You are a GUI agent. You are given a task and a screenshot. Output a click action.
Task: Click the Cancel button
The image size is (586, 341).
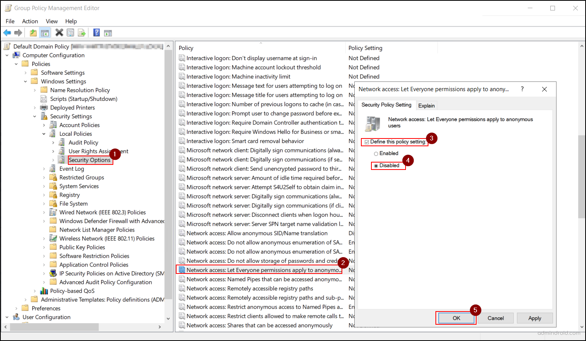[x=496, y=318]
